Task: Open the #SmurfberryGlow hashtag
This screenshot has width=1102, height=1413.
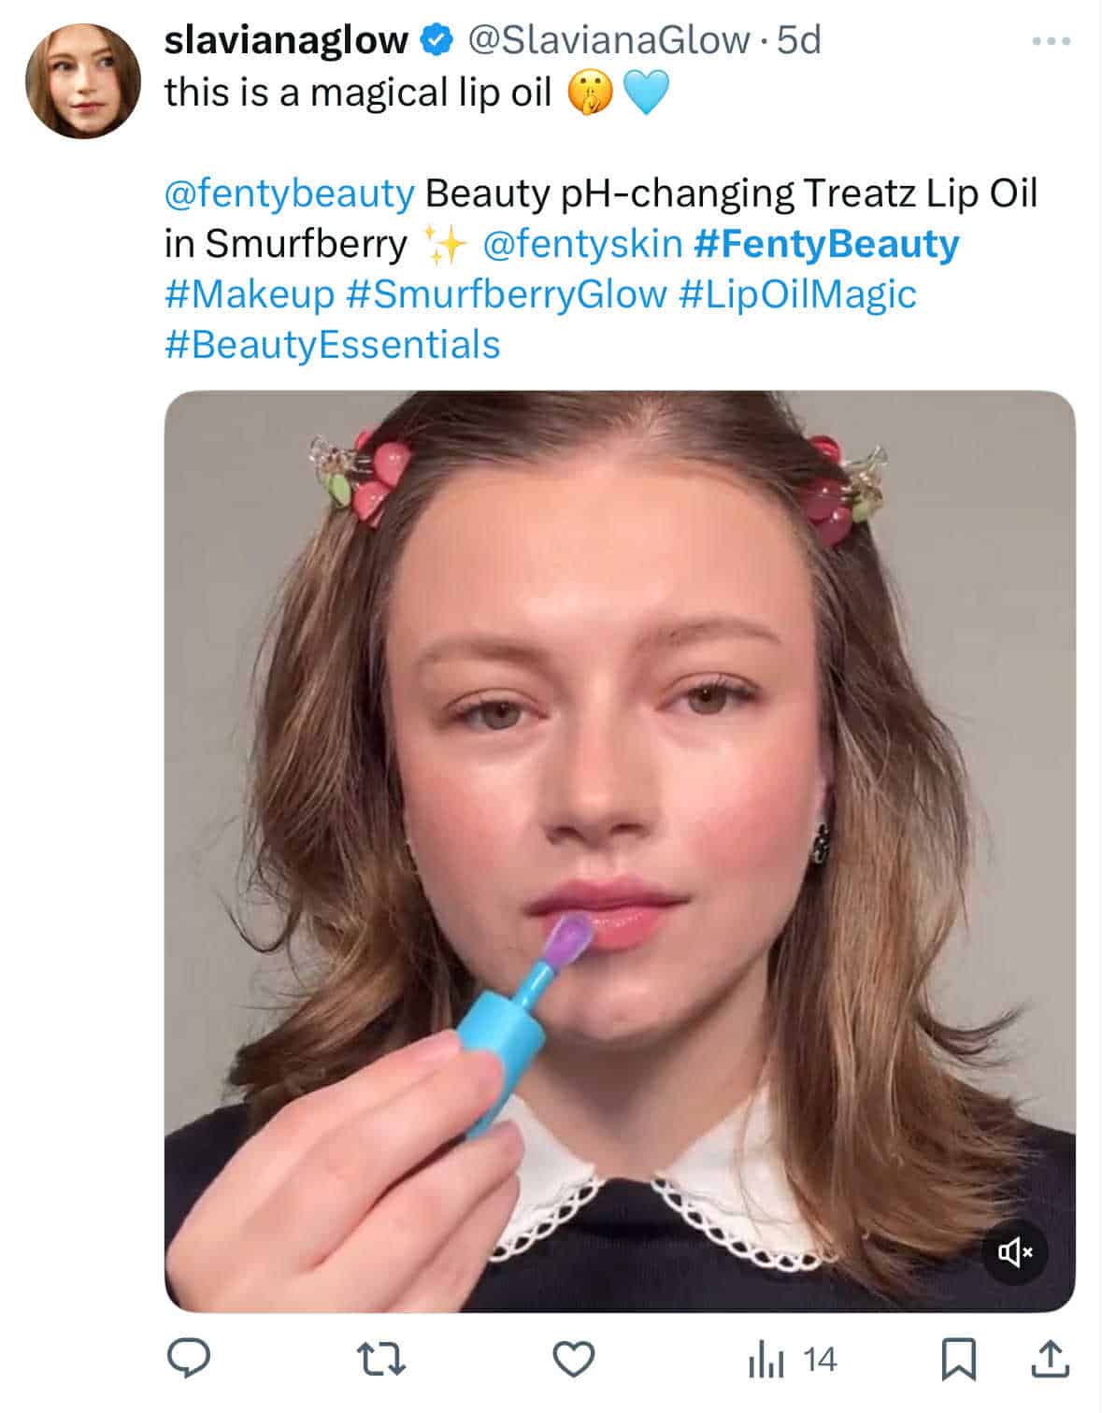Action: (x=506, y=294)
